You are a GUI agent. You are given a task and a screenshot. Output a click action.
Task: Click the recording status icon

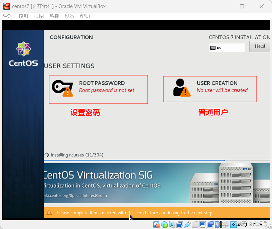pos(211,225)
